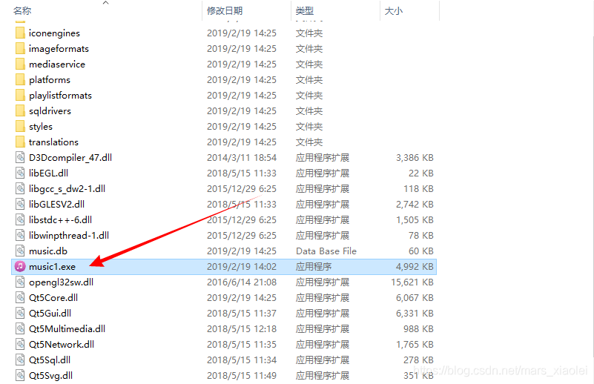Click the translations folder icon
This screenshot has height=384, width=594.
(x=21, y=142)
